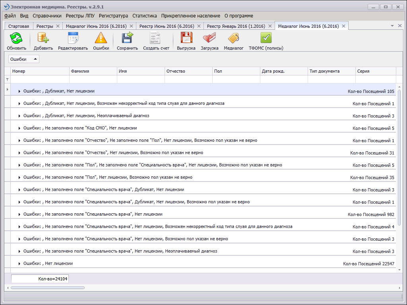The image size is (407, 305).
Task: Click the Ошибки warning triangle icon
Action: 101,38
